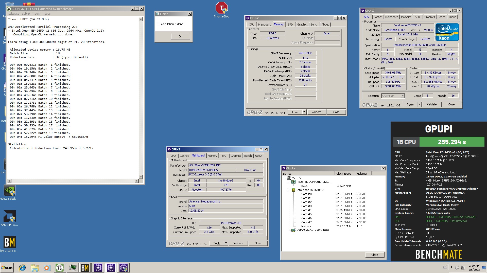Click GPUPI horizontal scrollbar right arrow
The width and height of the screenshot is (487, 273).
tap(137, 181)
